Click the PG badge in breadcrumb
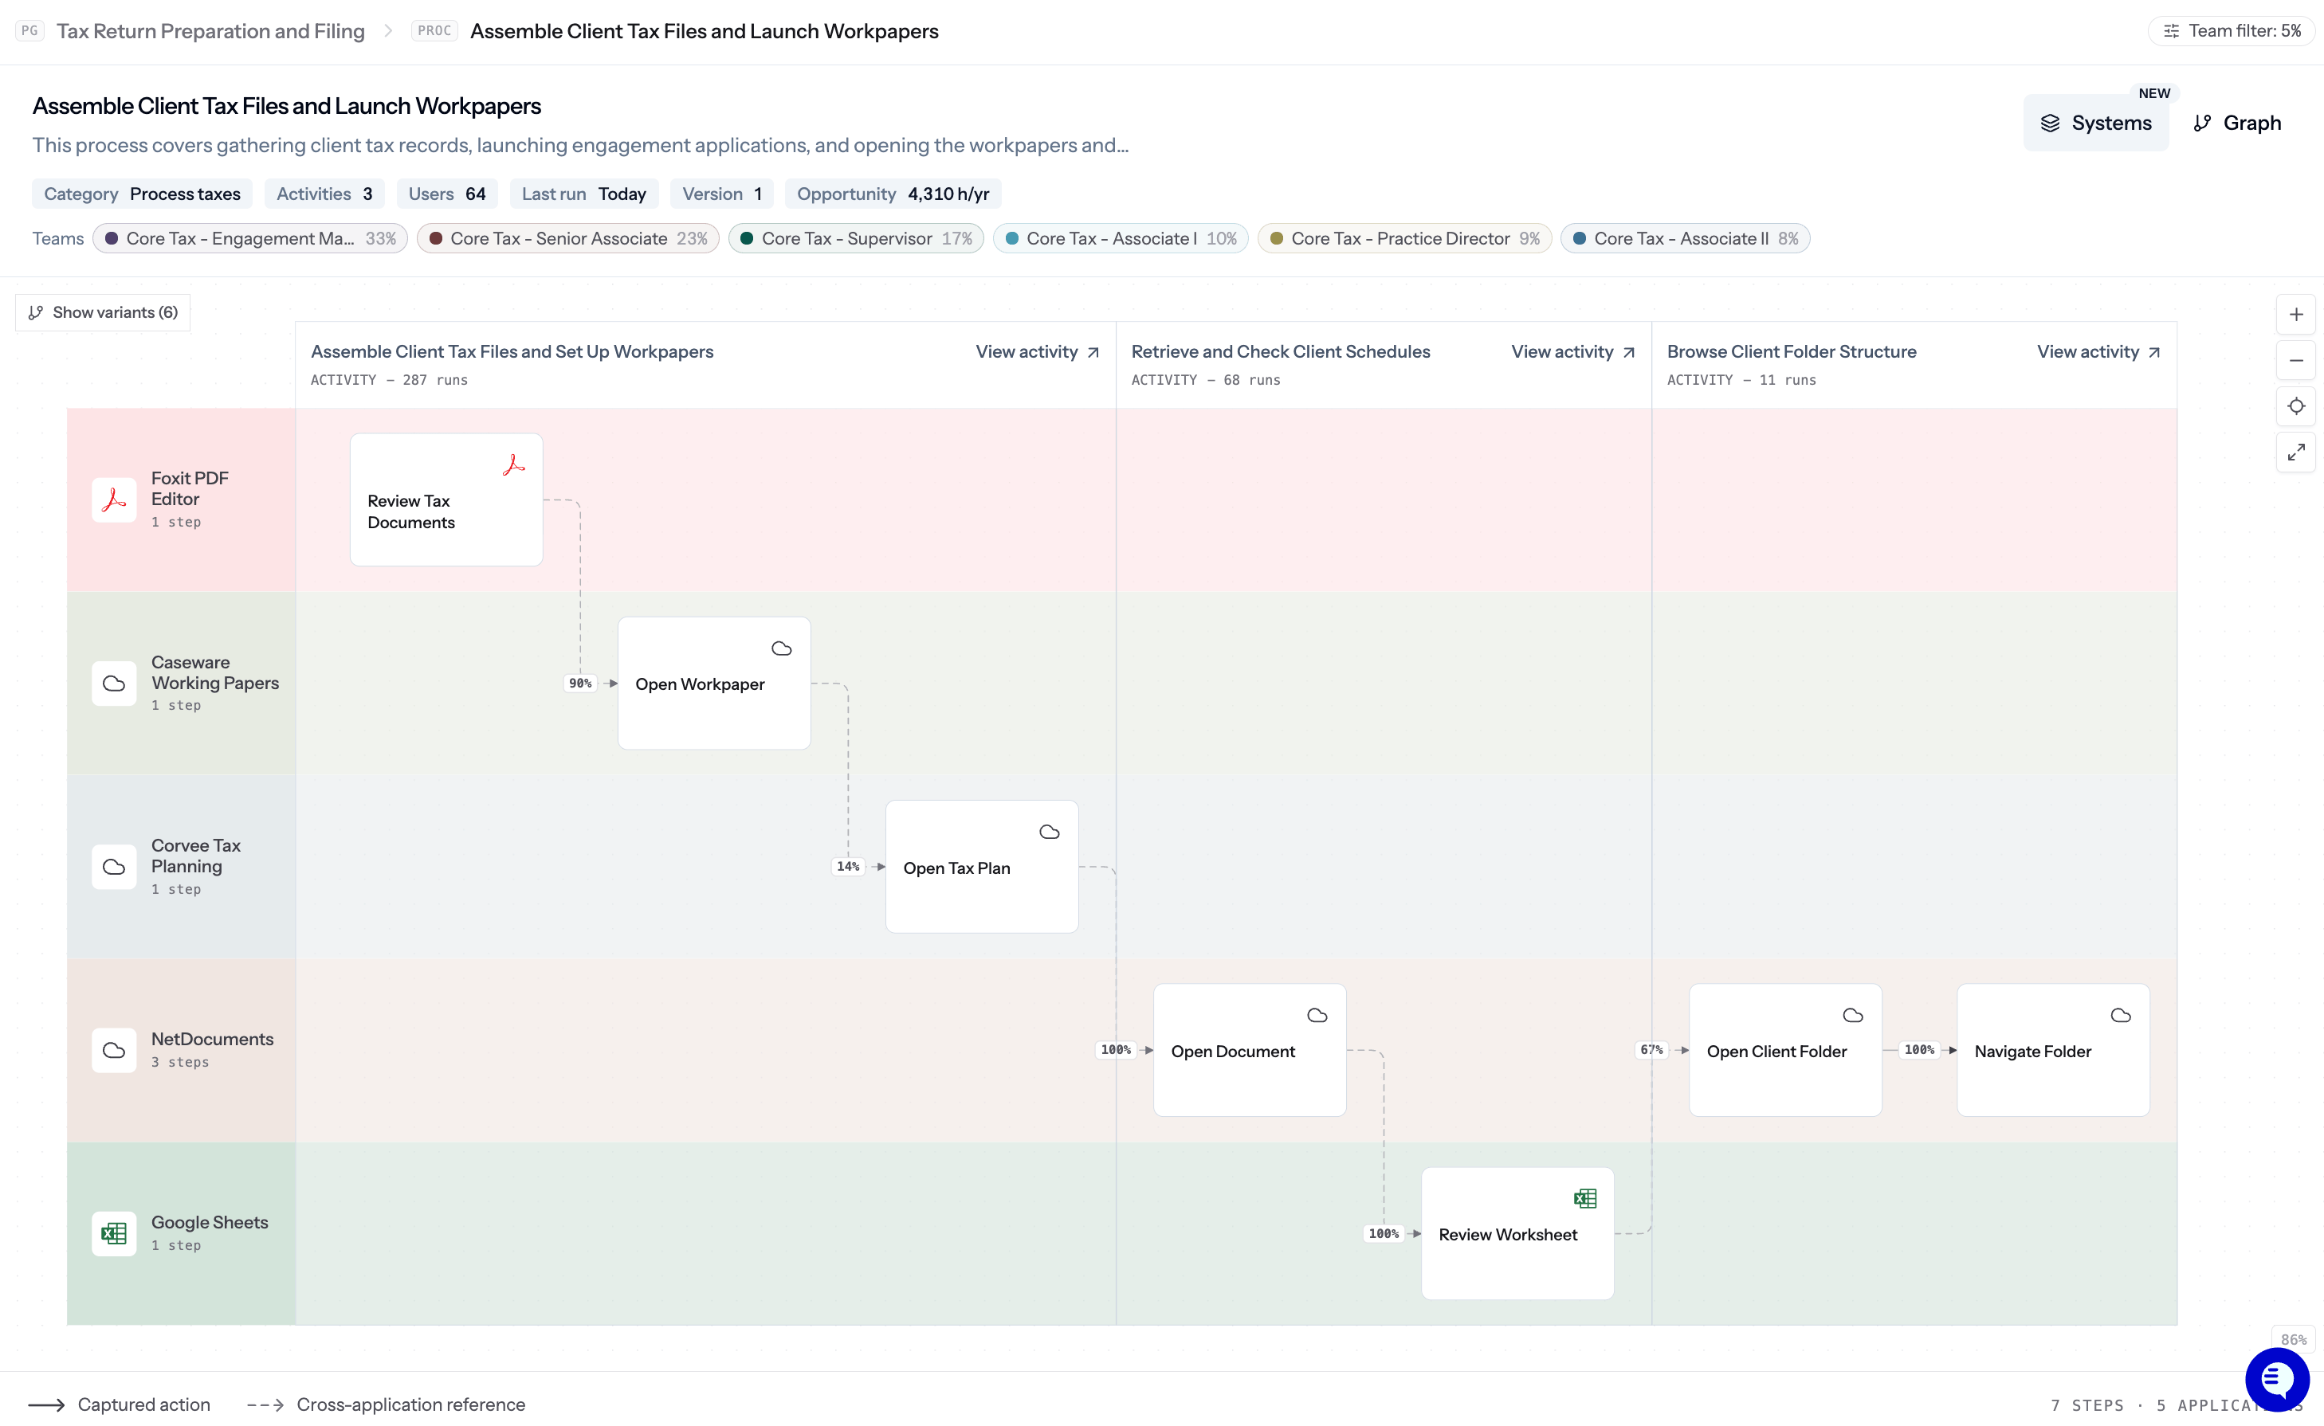This screenshot has height=1426, width=2324. tap(30, 31)
